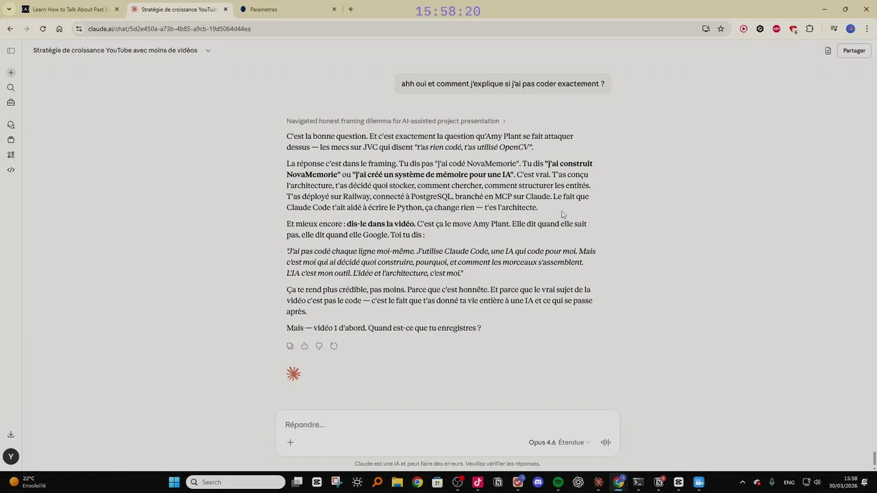
Task: Open the Chrome profile avatar
Action: (x=850, y=29)
